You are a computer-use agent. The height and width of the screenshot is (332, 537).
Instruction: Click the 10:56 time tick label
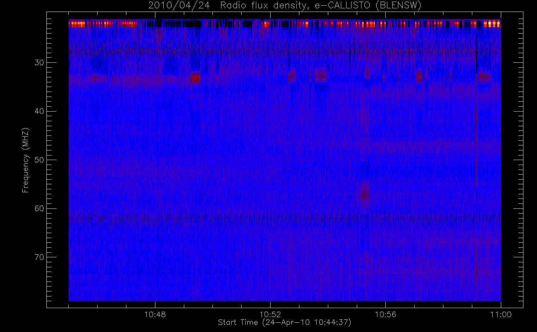point(385,314)
